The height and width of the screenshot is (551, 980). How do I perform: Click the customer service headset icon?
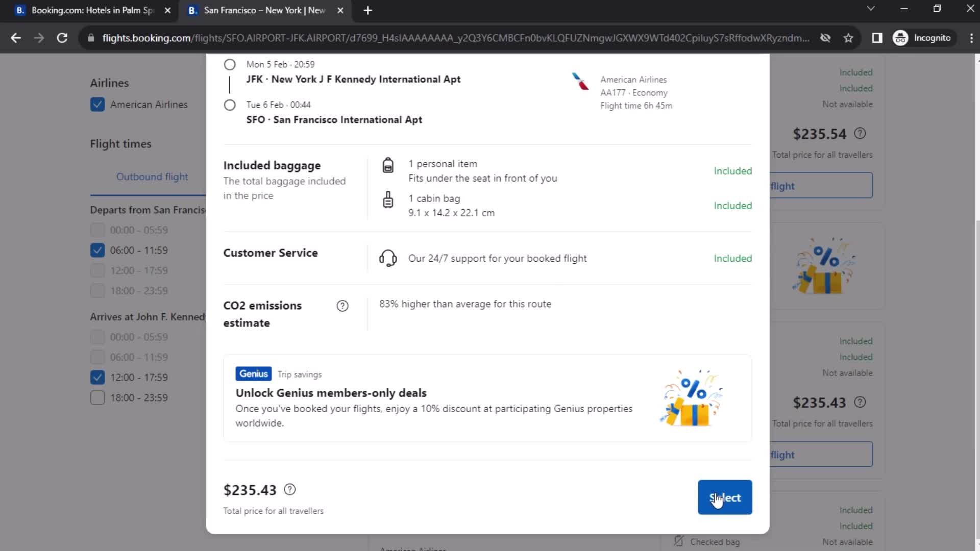(x=388, y=258)
